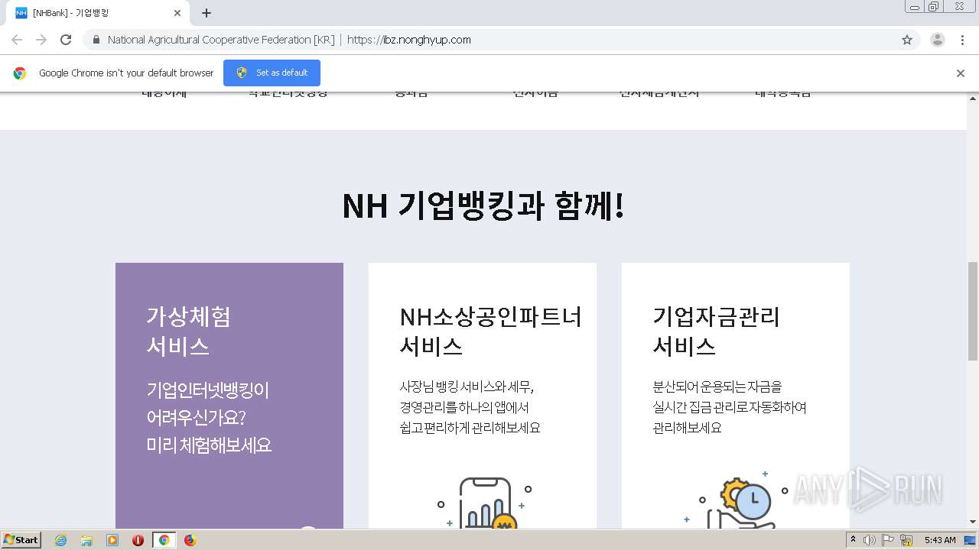Open the Windows Start menu
The width and height of the screenshot is (979, 550).
(x=21, y=540)
